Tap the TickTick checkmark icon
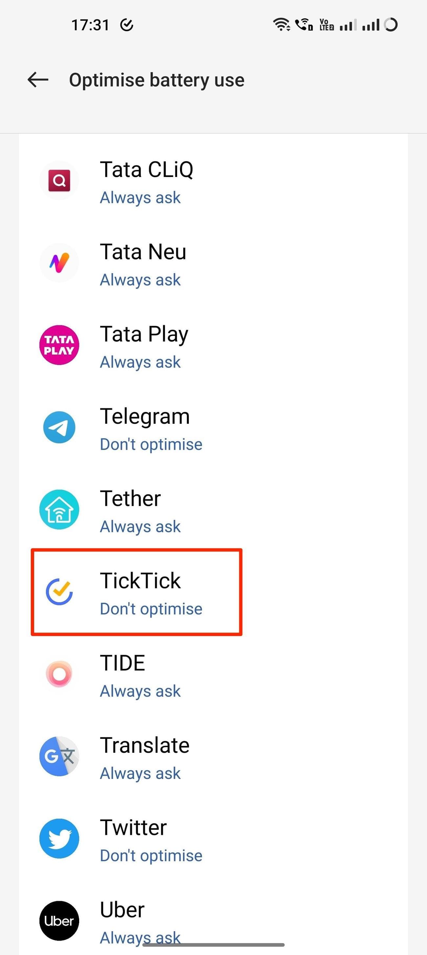The height and width of the screenshot is (955, 427). tap(59, 592)
